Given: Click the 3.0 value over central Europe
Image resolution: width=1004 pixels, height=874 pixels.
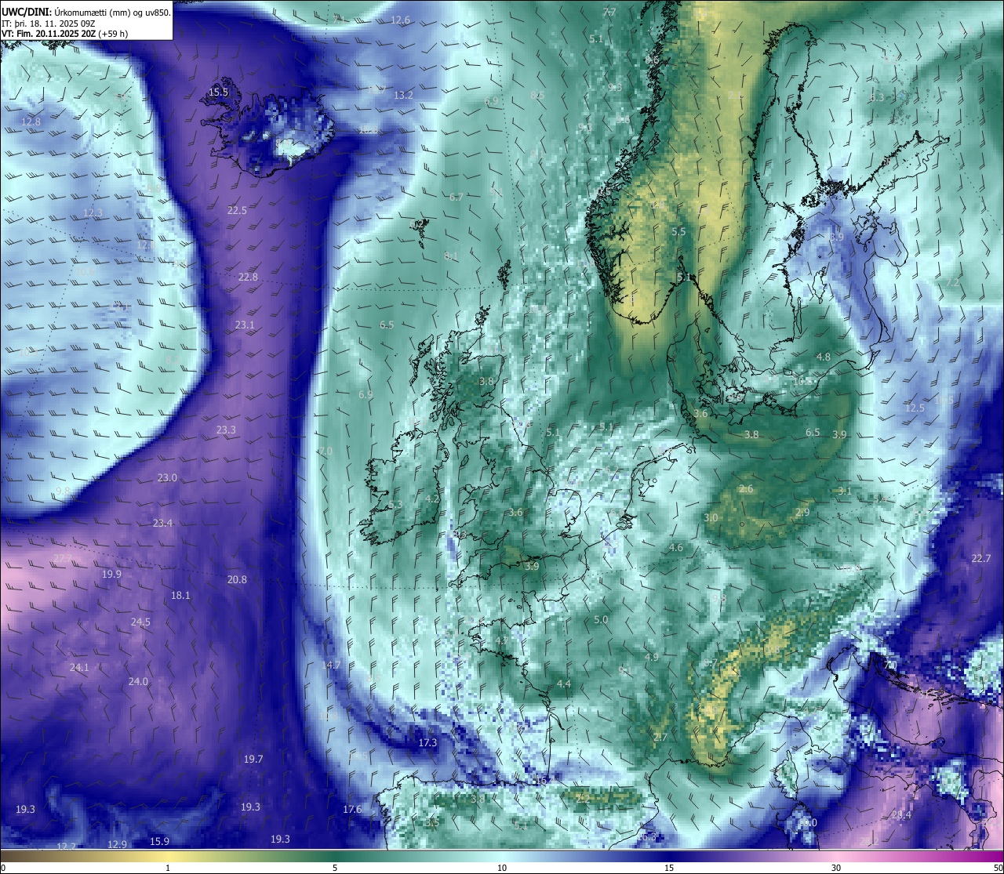Looking at the screenshot, I should point(711,517).
